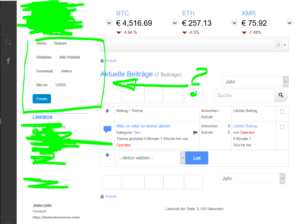Go to Weblinks in the navigation menu
Image resolution: width=297 pixels, height=224 pixels.
click(x=44, y=57)
